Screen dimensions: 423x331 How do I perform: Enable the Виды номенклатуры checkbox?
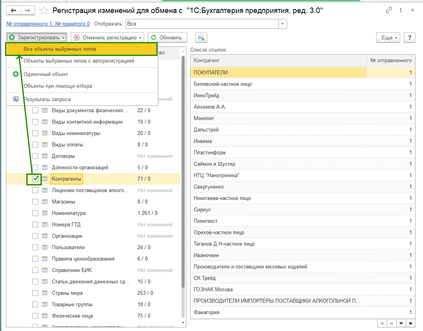tap(35, 133)
